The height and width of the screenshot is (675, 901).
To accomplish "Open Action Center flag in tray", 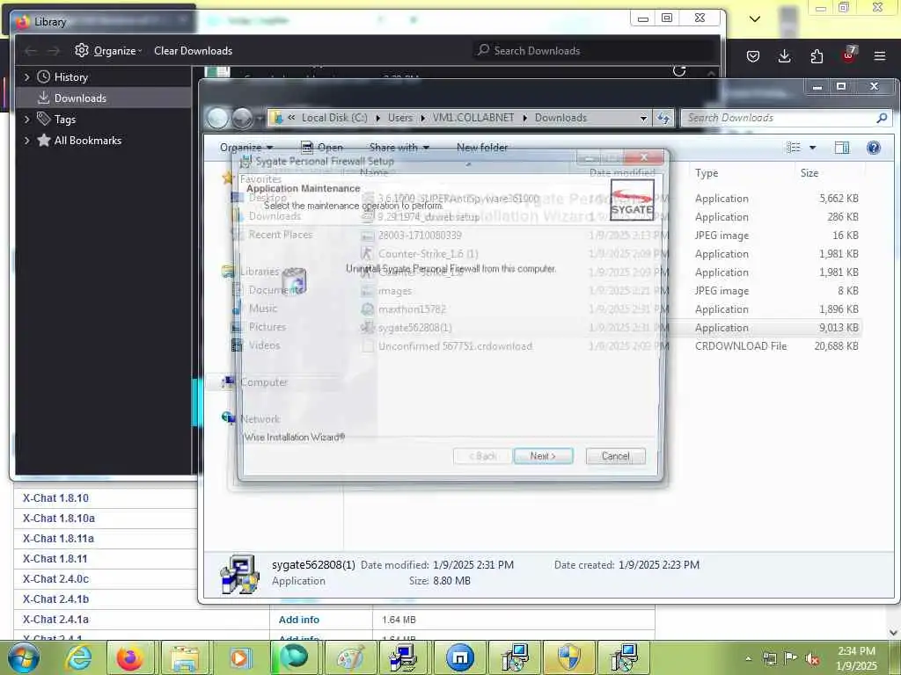I will click(x=791, y=657).
